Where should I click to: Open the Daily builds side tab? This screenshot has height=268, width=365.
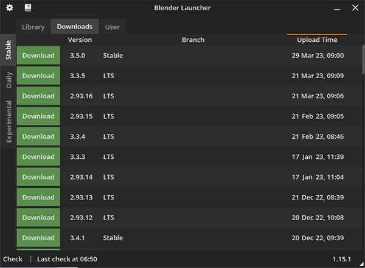9,79
